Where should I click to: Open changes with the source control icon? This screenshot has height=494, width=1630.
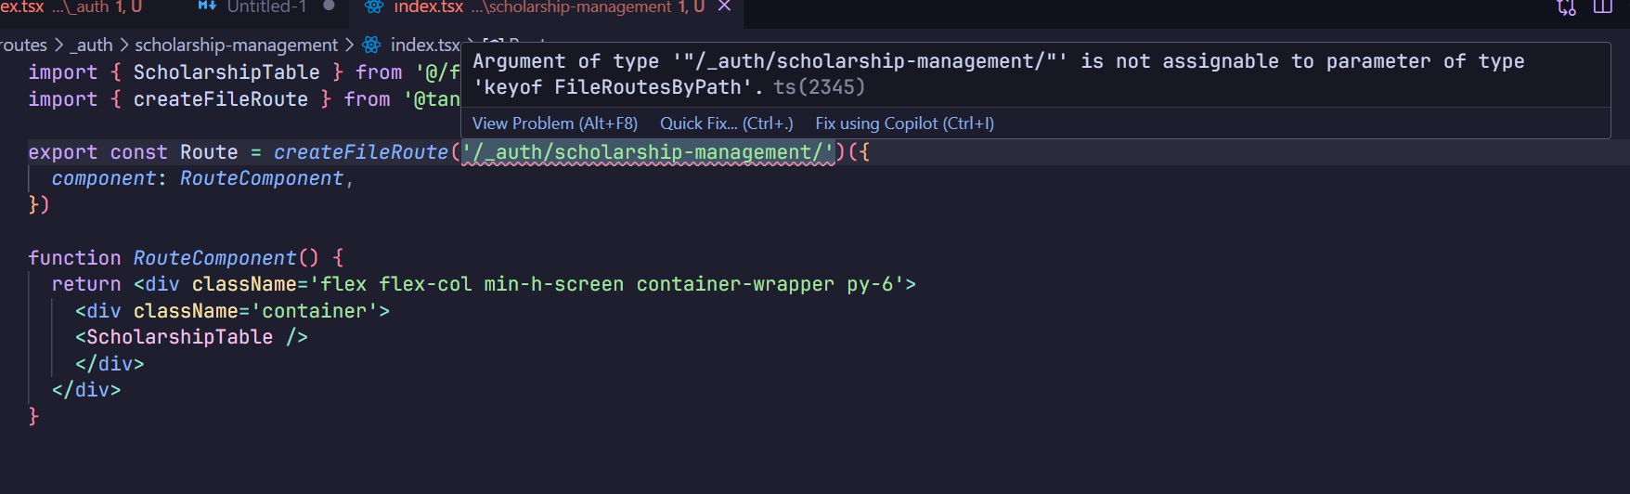(x=1567, y=7)
